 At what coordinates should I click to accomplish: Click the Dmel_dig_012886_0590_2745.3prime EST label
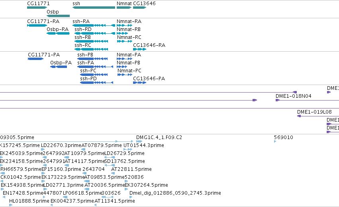point(175,193)
